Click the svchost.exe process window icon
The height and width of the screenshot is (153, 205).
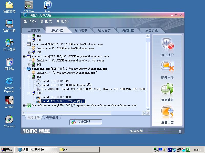point(29,56)
